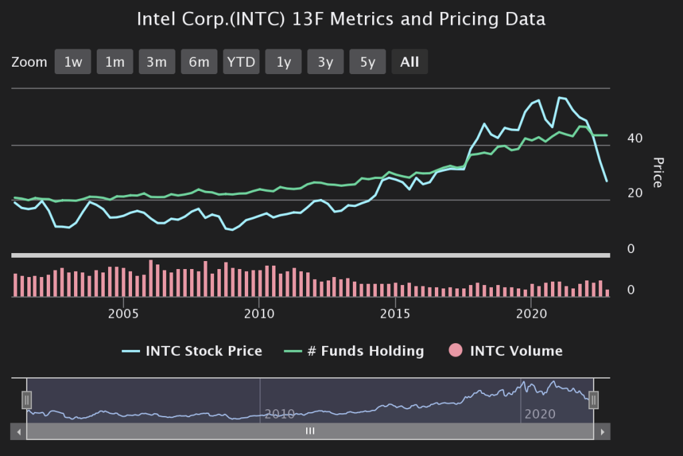Hide the # Funds Holding series

(365, 351)
